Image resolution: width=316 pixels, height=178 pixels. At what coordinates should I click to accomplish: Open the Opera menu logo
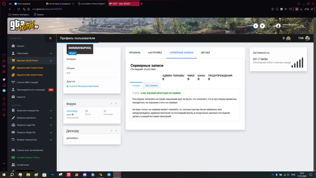click(4, 3)
